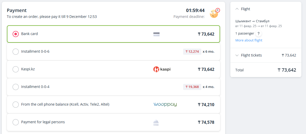306x134 pixels.
Task: Select the Bank card radio button
Action: tap(16, 34)
